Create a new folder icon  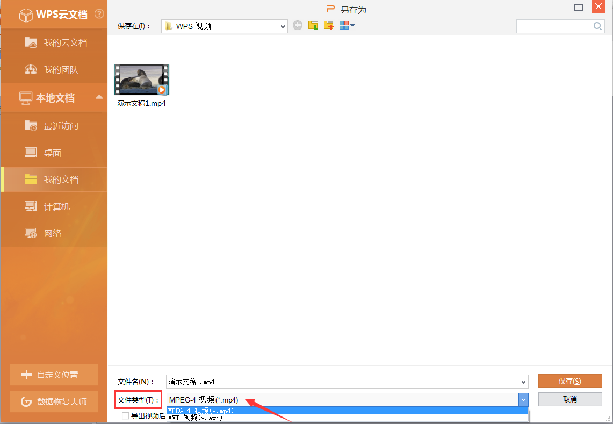coord(328,25)
